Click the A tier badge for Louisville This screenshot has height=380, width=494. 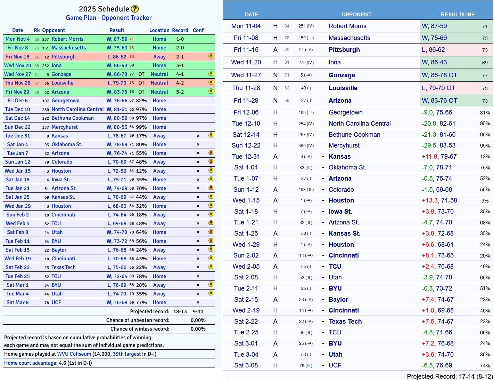point(211,82)
